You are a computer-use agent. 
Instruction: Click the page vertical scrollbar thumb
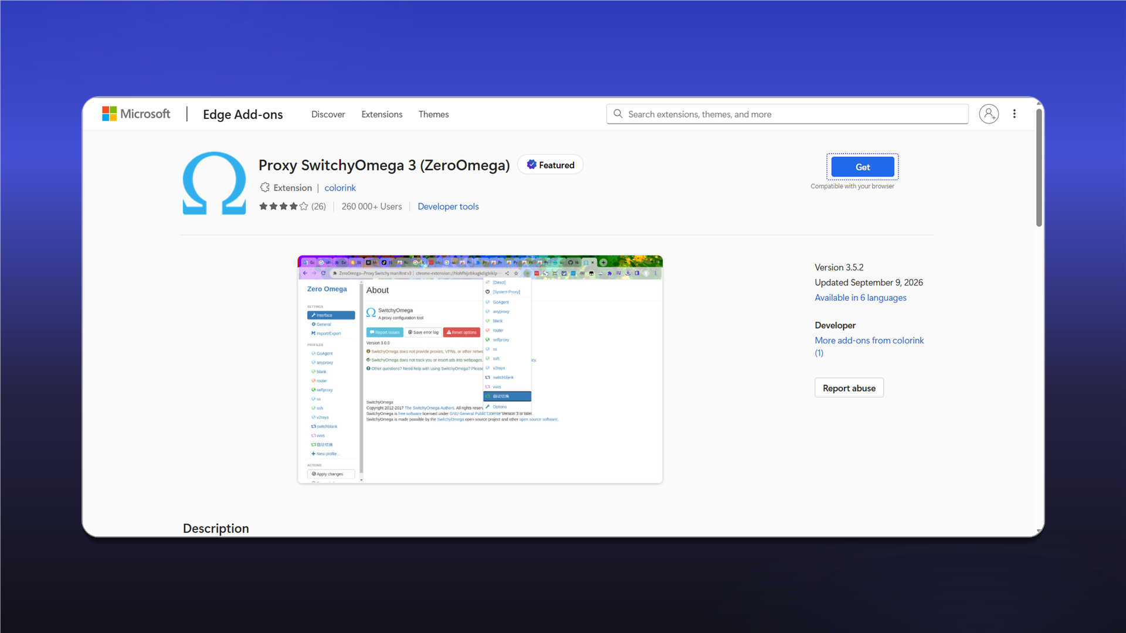coord(1039,167)
